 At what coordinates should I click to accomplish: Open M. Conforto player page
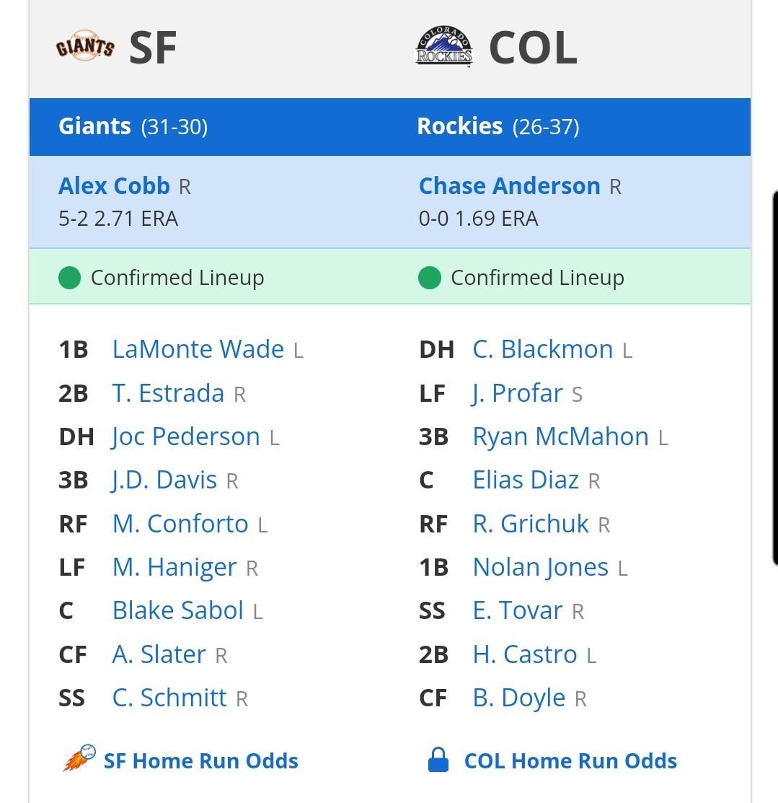(x=180, y=524)
